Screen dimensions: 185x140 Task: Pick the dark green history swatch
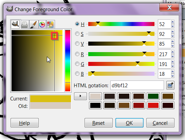153,96
